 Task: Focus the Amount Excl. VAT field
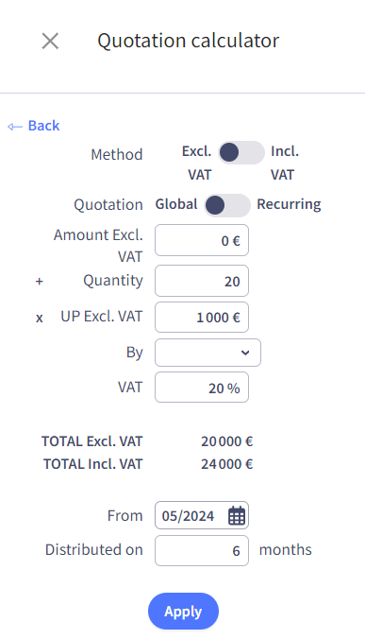[202, 240]
